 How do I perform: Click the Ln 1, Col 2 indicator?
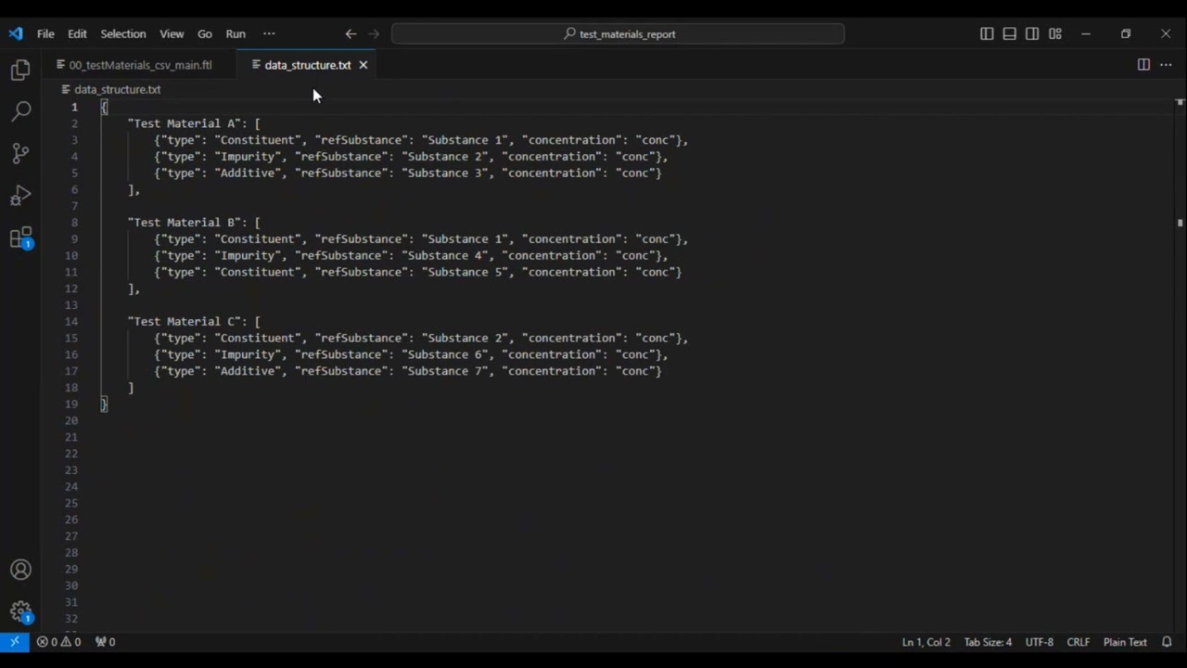pyautogui.click(x=926, y=642)
